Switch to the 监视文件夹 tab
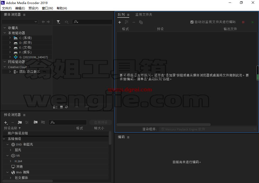 [x=144, y=14]
